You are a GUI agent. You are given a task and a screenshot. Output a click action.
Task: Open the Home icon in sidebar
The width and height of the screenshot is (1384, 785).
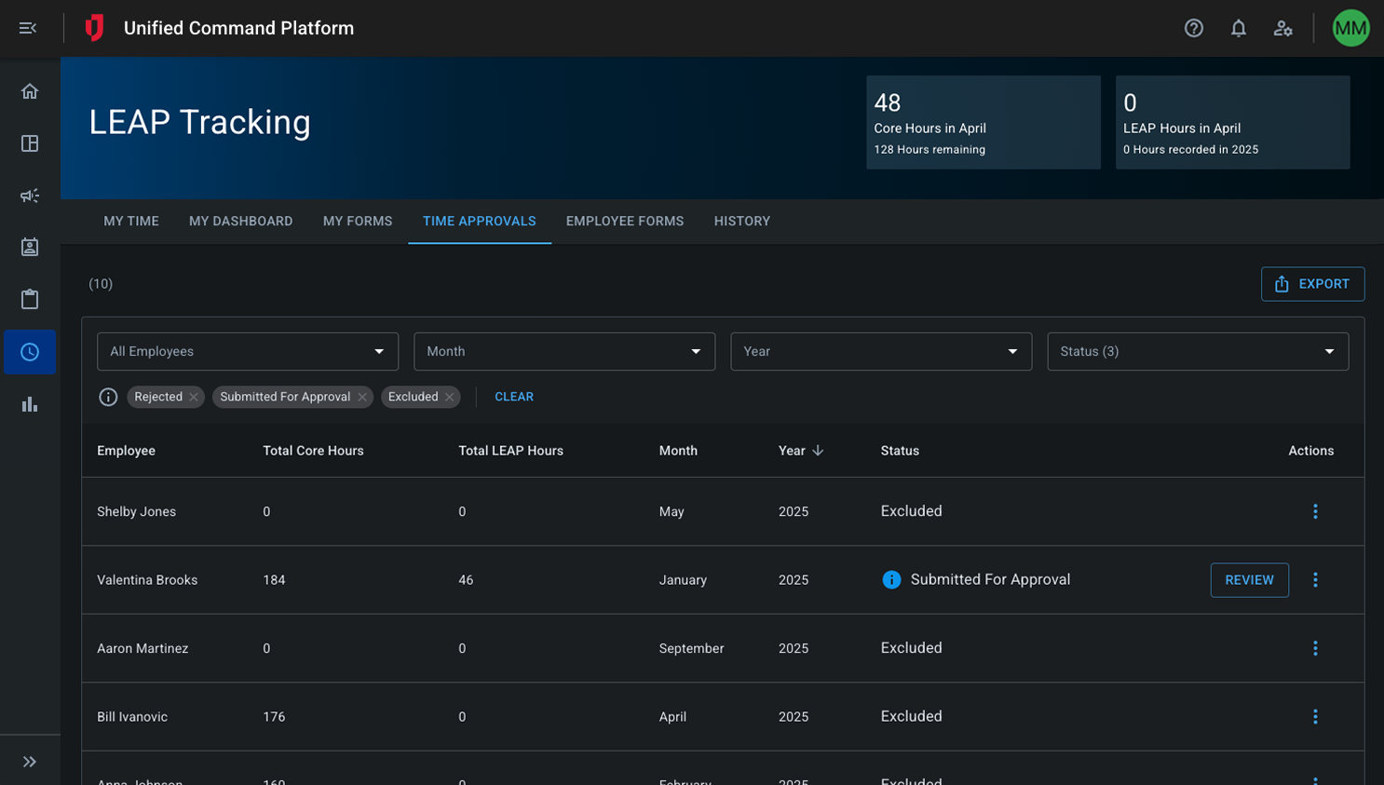pyautogui.click(x=30, y=91)
